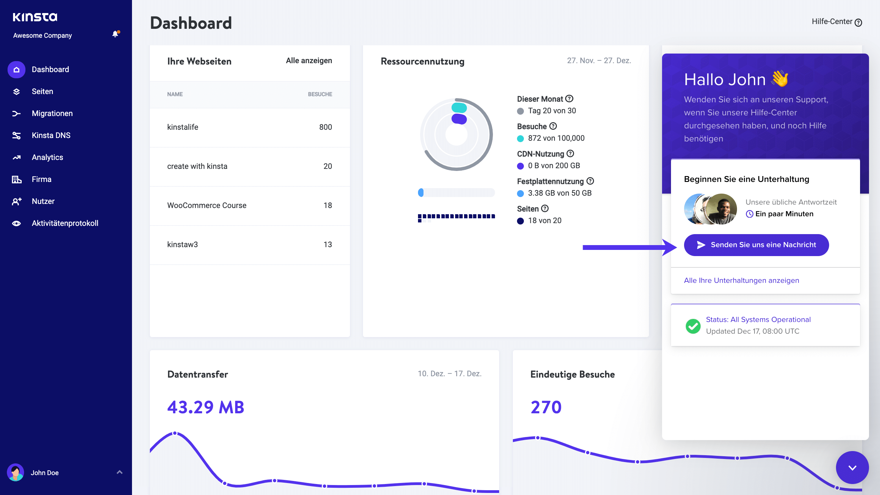Select the Analytics chart icon
This screenshot has height=495, width=880.
pos(16,157)
